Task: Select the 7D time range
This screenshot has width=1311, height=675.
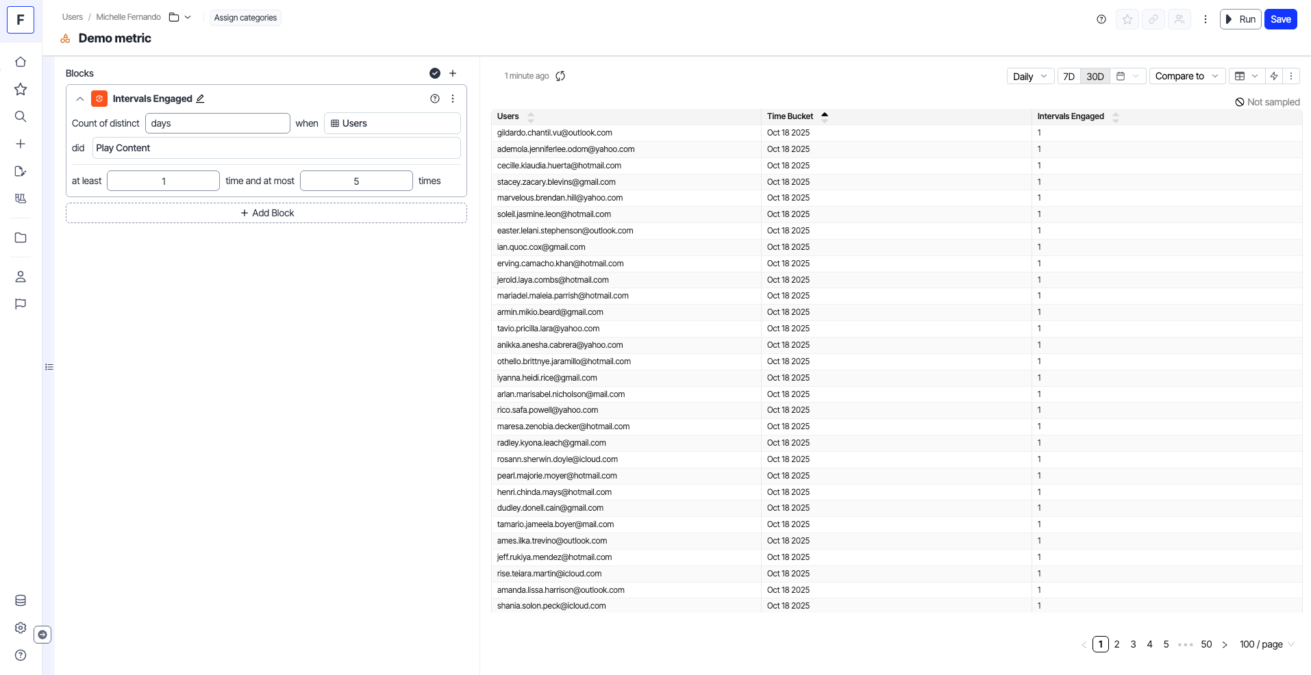Action: pos(1069,77)
